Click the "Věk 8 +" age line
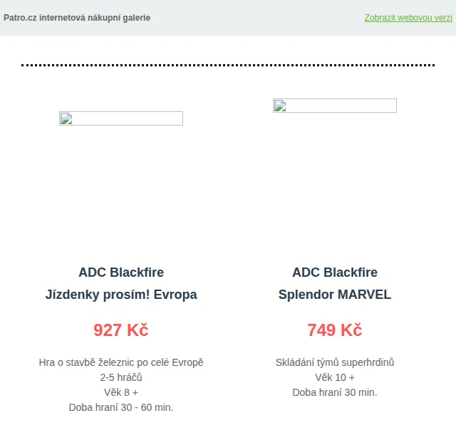This screenshot has height=428, width=456. coord(121,392)
